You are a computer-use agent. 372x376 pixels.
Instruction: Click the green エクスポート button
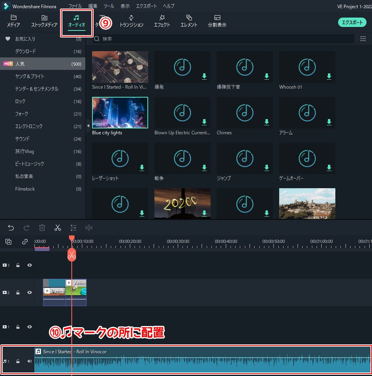coord(352,22)
